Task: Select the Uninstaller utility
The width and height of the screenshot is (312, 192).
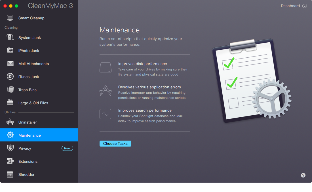Action: (x=39, y=122)
